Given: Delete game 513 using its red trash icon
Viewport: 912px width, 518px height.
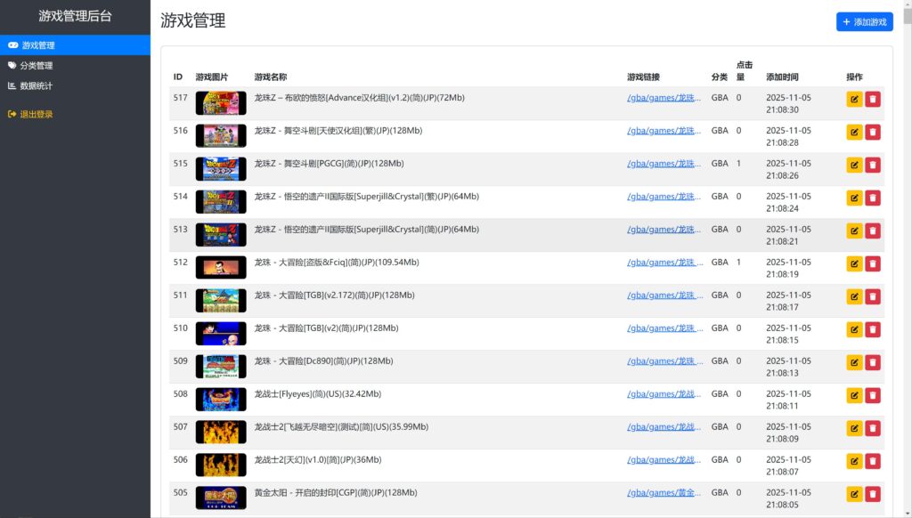Looking at the screenshot, I should pos(872,231).
